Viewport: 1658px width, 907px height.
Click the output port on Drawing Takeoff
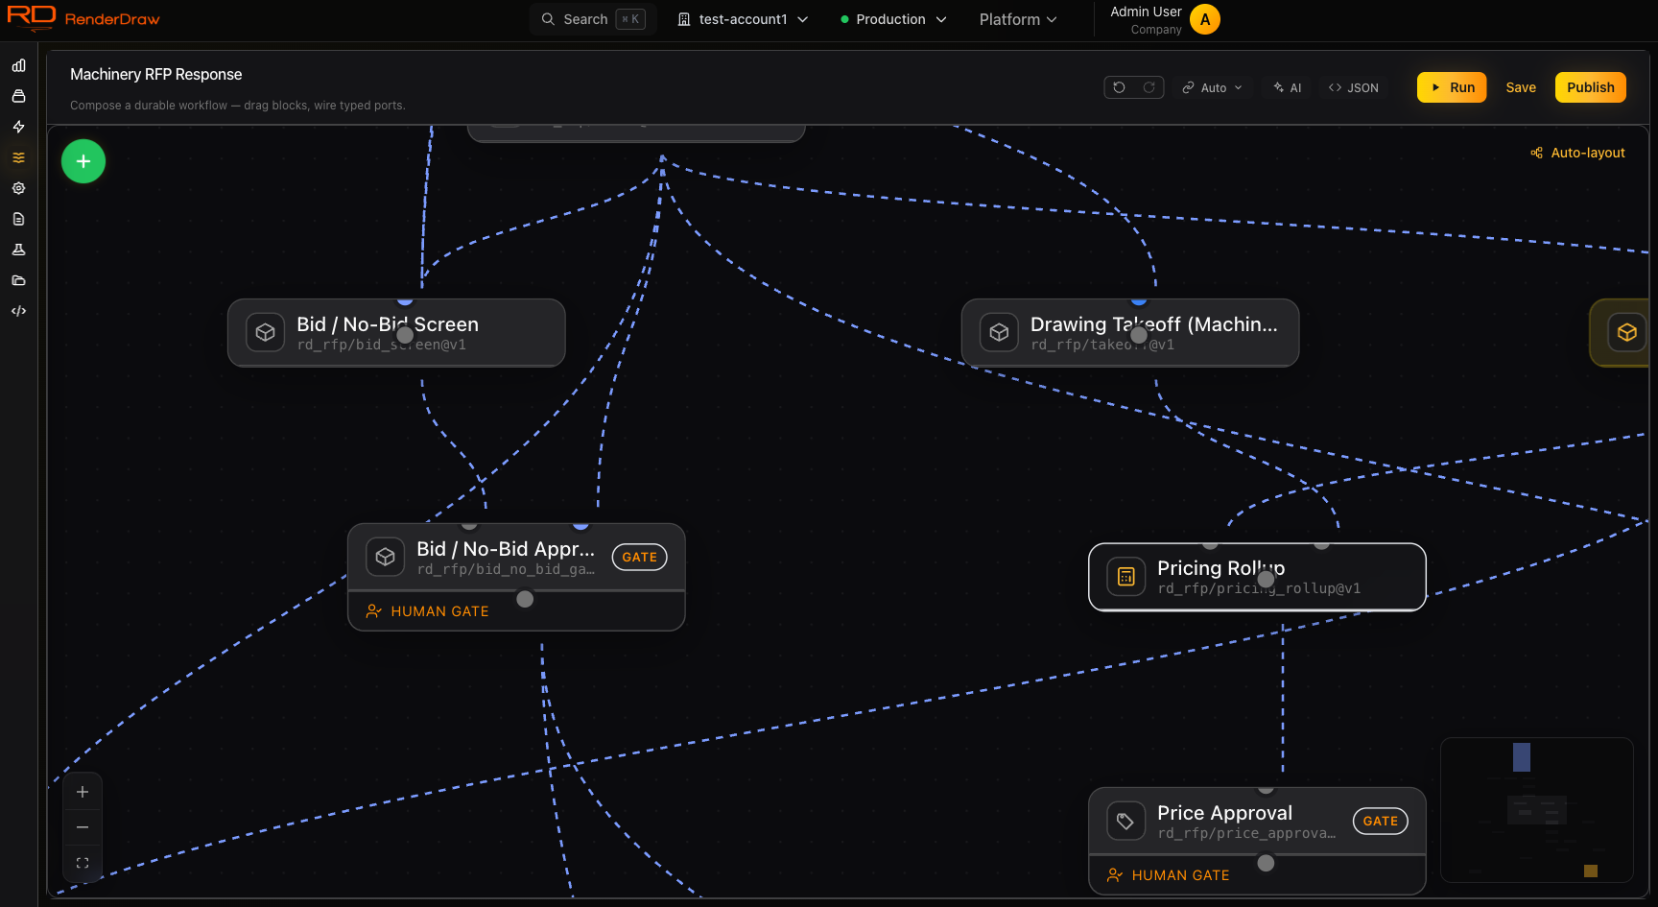click(1139, 335)
